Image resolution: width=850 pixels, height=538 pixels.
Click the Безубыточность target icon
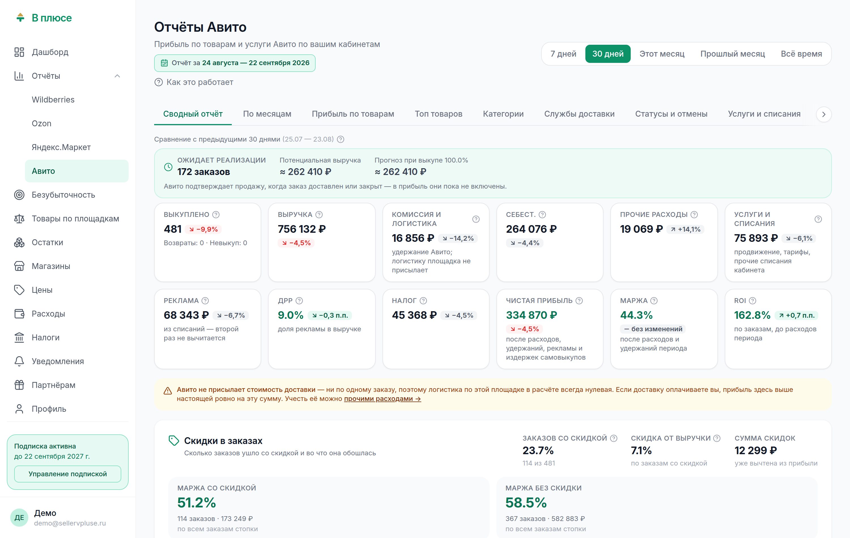pyautogui.click(x=19, y=195)
